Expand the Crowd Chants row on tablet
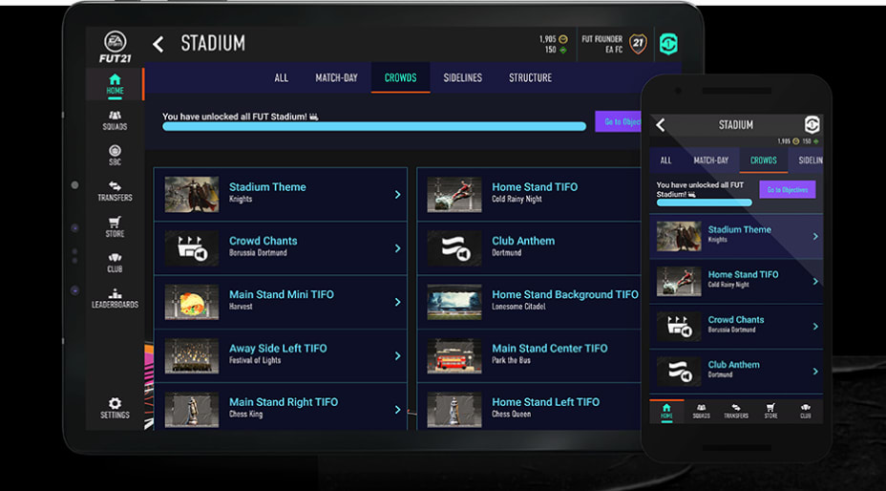 281,247
